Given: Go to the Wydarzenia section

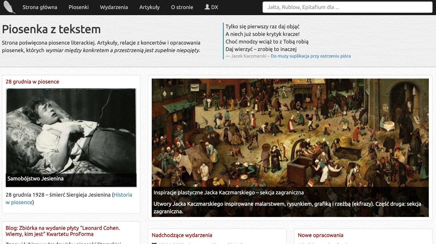Looking at the screenshot, I should 114,7.
